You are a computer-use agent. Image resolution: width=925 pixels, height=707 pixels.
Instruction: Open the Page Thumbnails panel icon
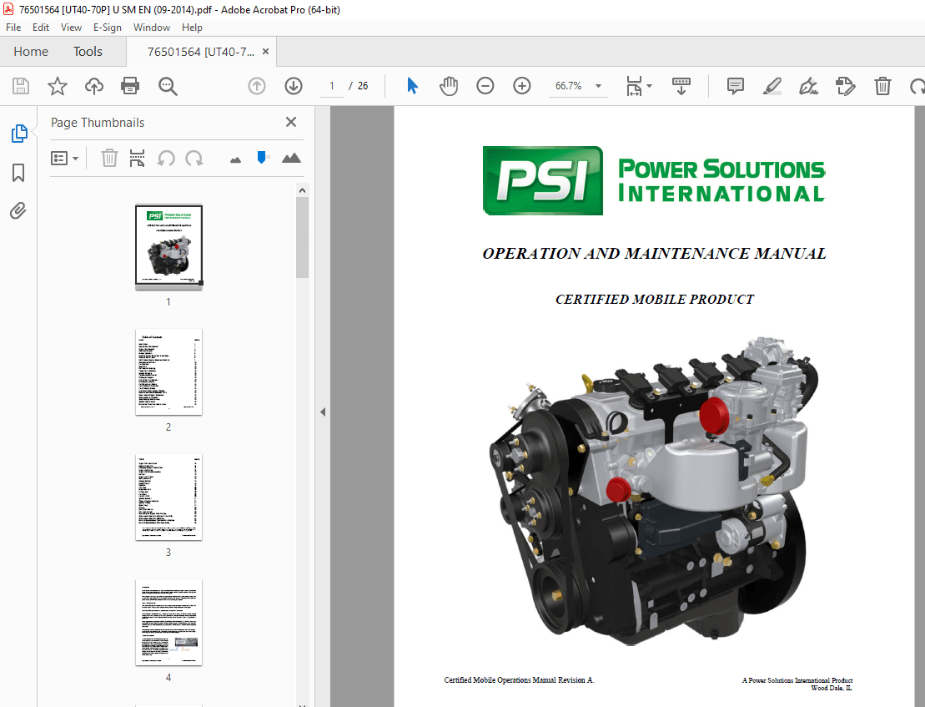point(18,133)
